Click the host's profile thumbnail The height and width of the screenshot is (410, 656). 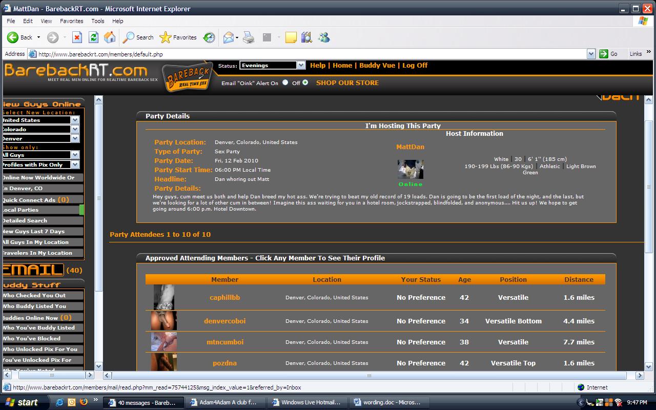[x=410, y=169]
